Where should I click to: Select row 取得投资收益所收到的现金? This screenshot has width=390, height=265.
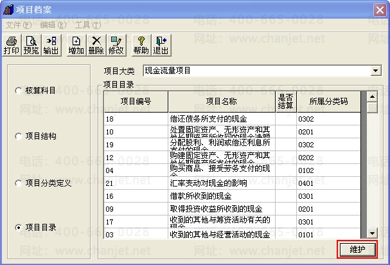point(233,209)
